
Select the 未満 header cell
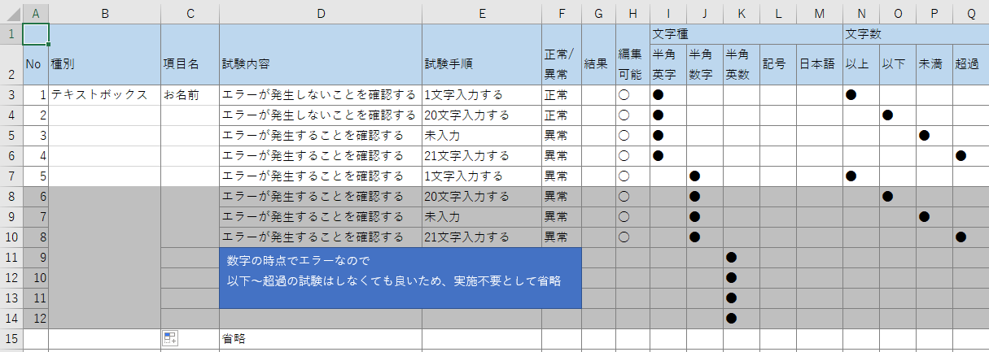pyautogui.click(x=934, y=64)
